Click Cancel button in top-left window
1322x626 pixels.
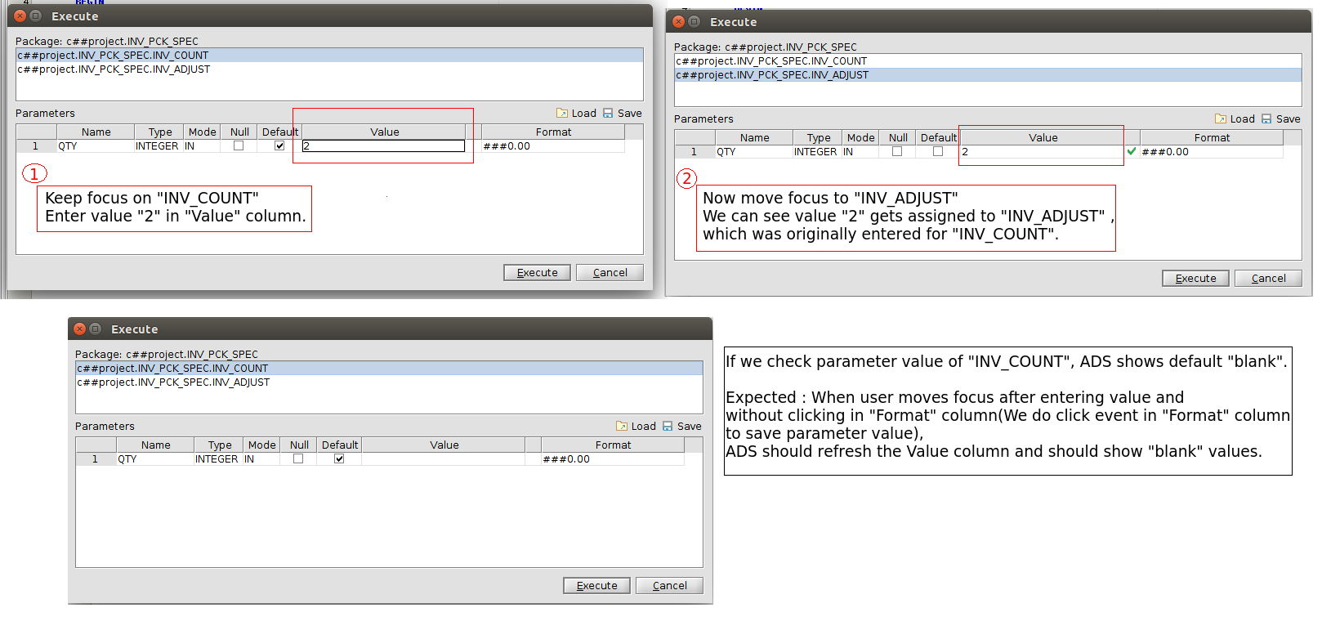[610, 272]
